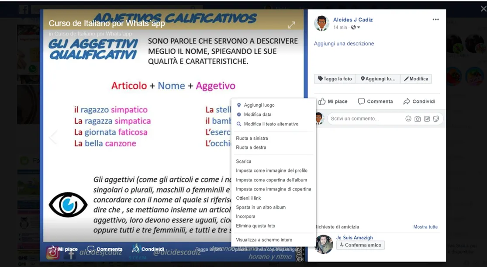Screen dimensions: 487x267
Task: Click Aggiungi una descrizione link
Action: [344, 44]
